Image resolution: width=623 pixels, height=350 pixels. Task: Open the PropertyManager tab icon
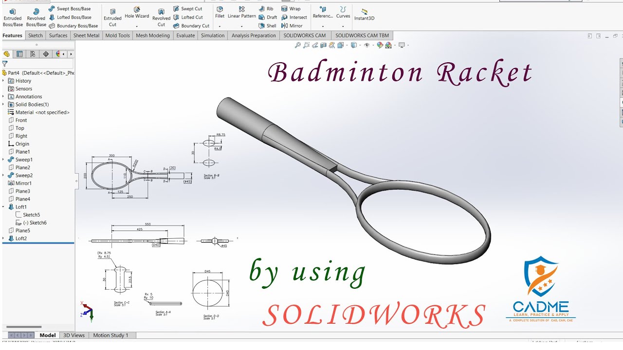(x=19, y=54)
